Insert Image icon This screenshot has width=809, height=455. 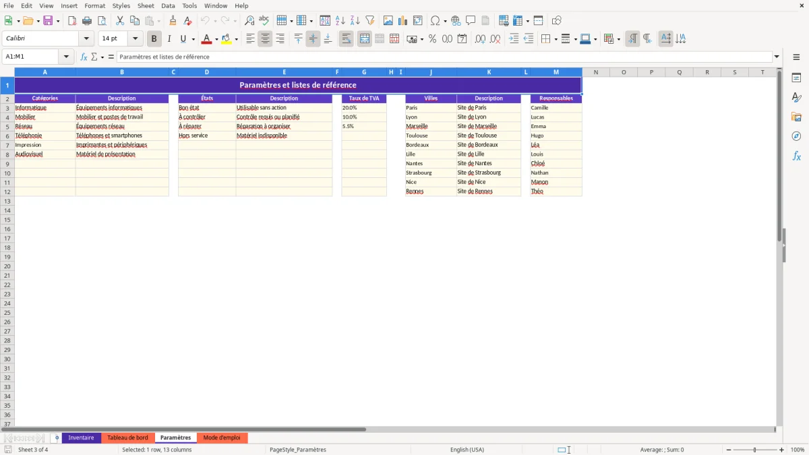pos(388,21)
